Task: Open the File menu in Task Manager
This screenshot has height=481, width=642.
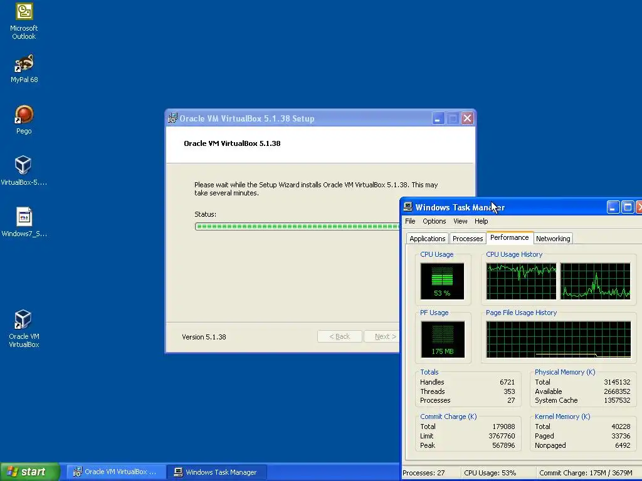Action: point(410,221)
